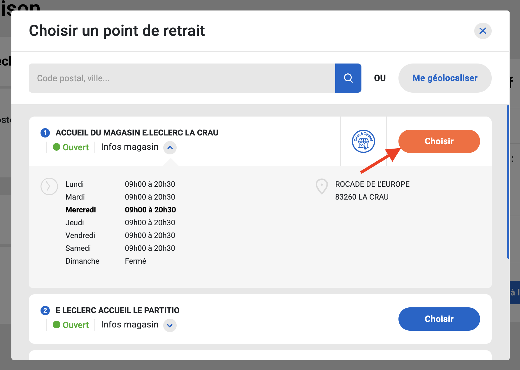Image resolution: width=520 pixels, height=370 pixels.
Task: Click the Jeudi opening hours row
Action: pos(120,223)
